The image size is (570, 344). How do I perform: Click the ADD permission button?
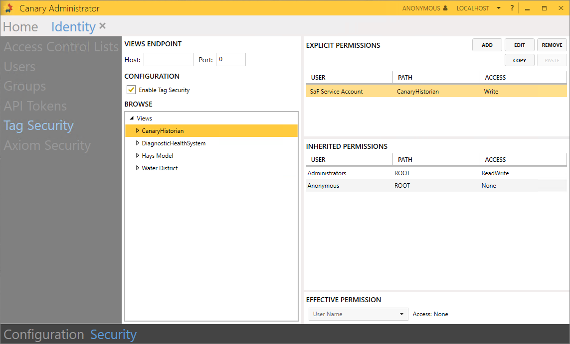click(487, 45)
